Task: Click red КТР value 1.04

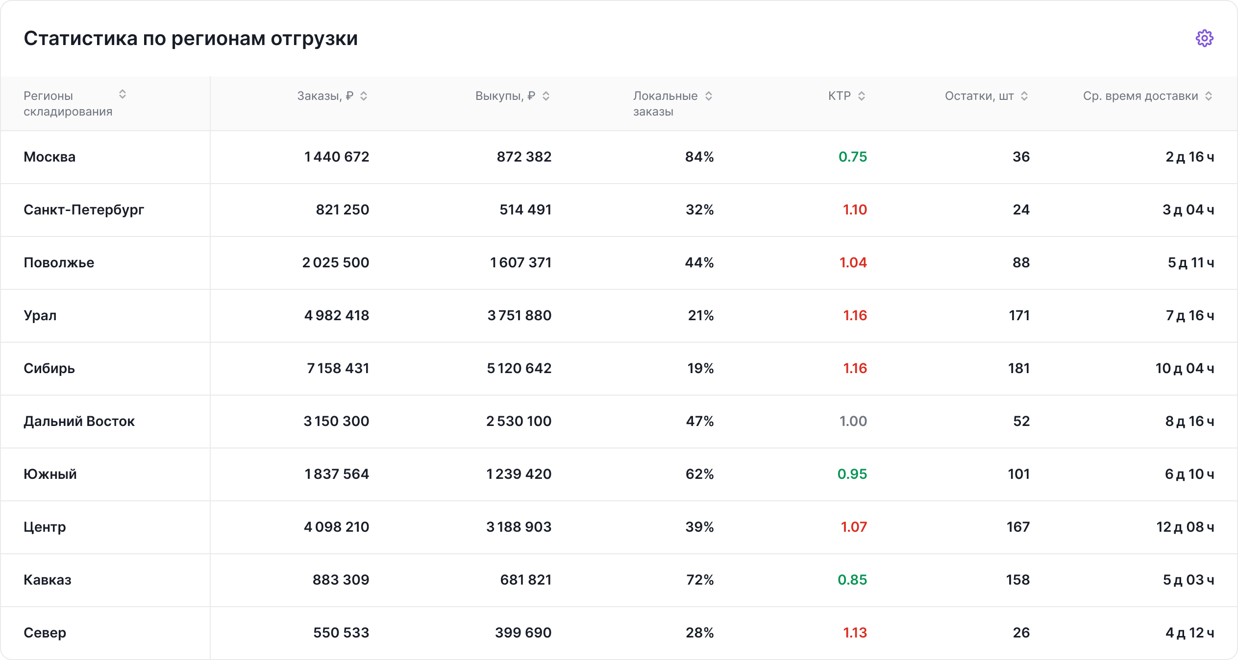Action: click(853, 262)
